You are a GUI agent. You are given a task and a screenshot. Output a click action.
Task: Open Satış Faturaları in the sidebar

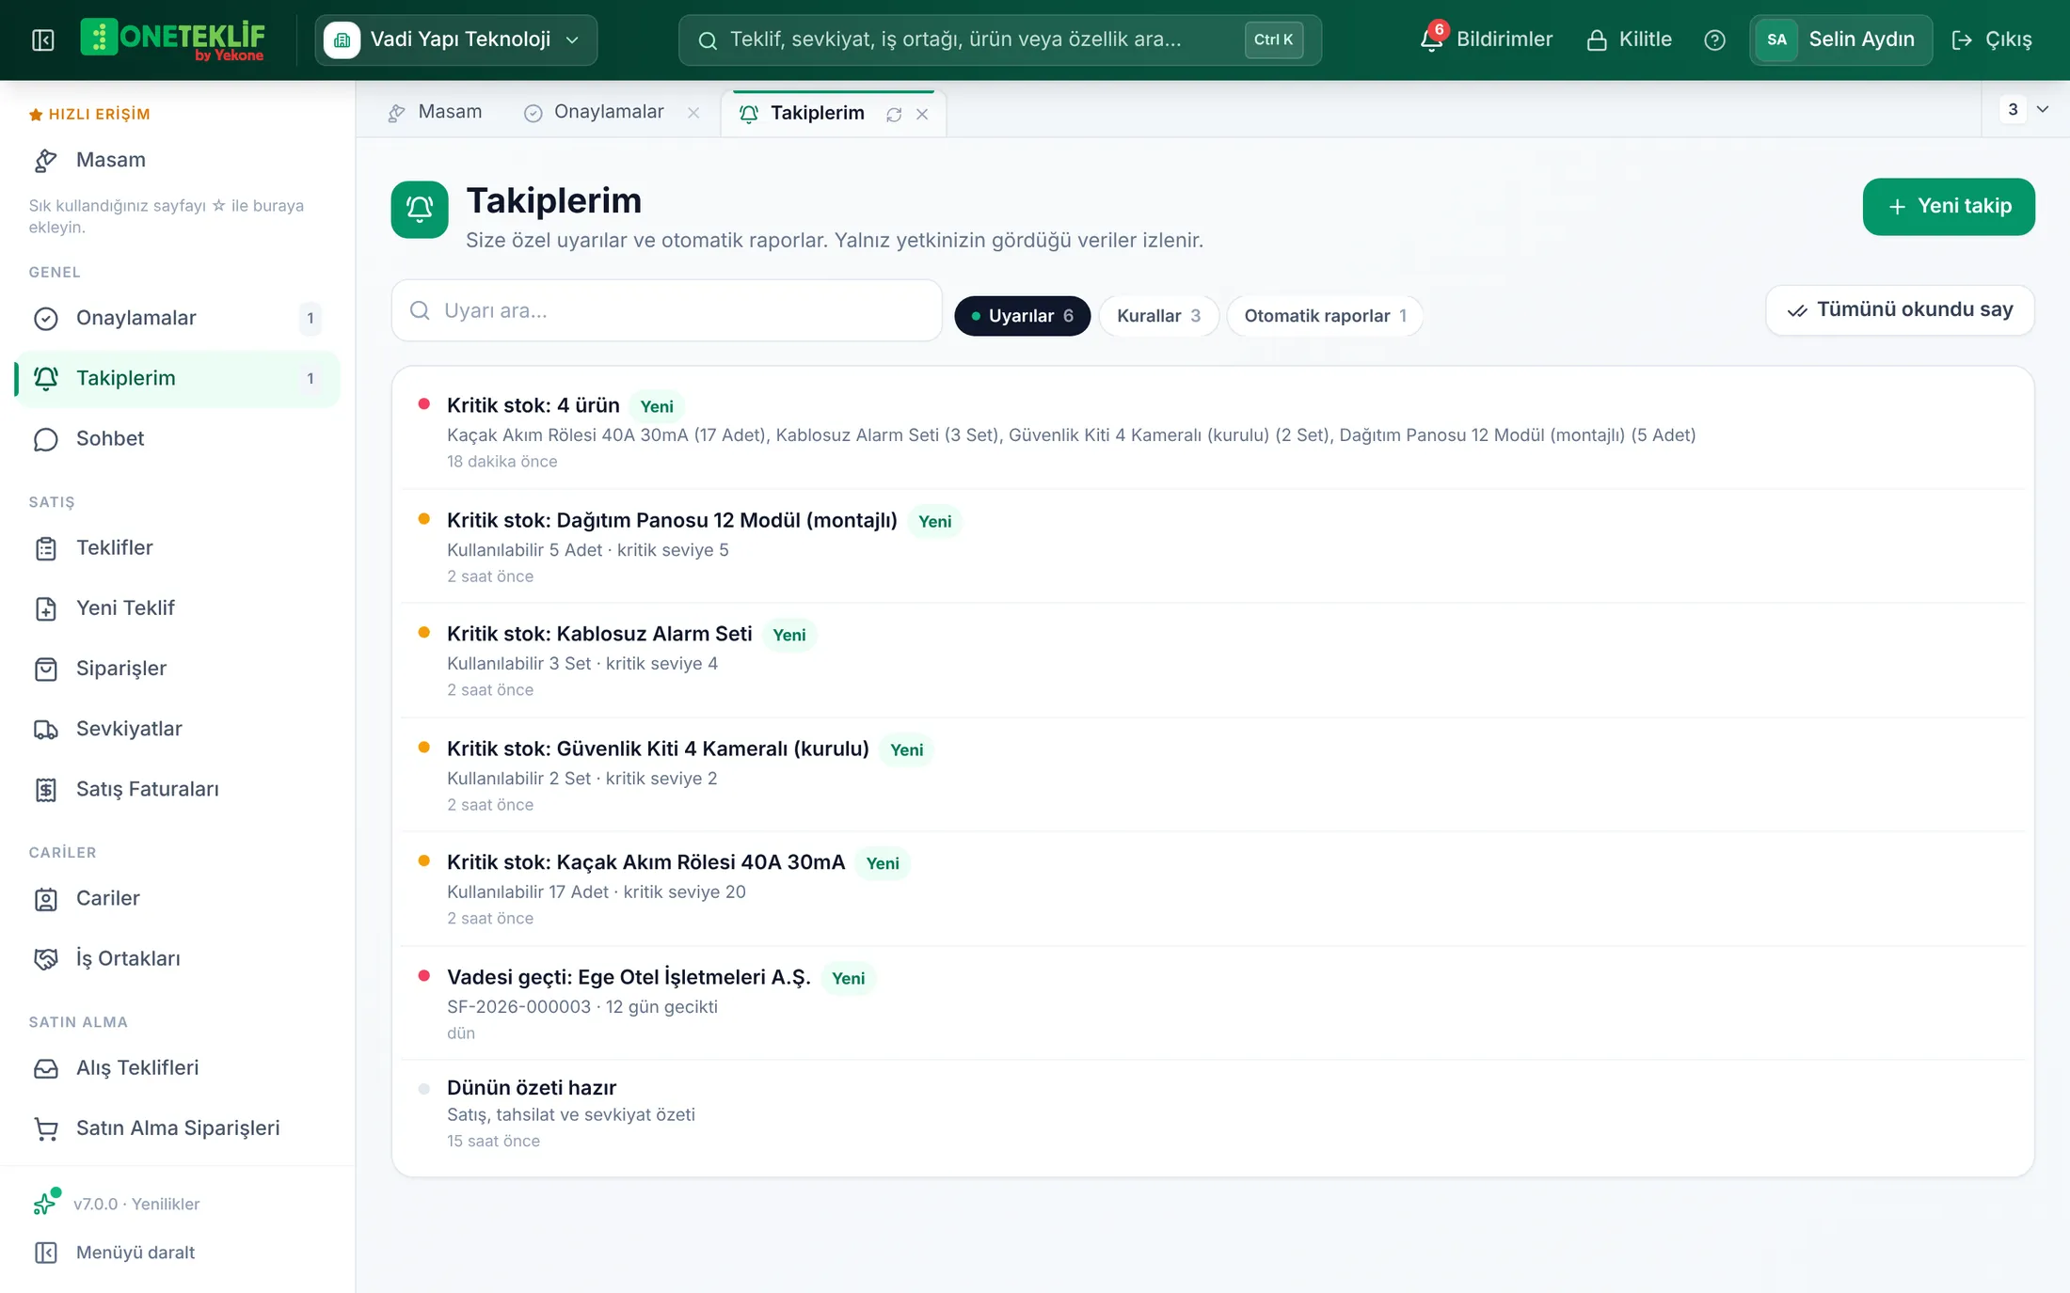(178, 788)
